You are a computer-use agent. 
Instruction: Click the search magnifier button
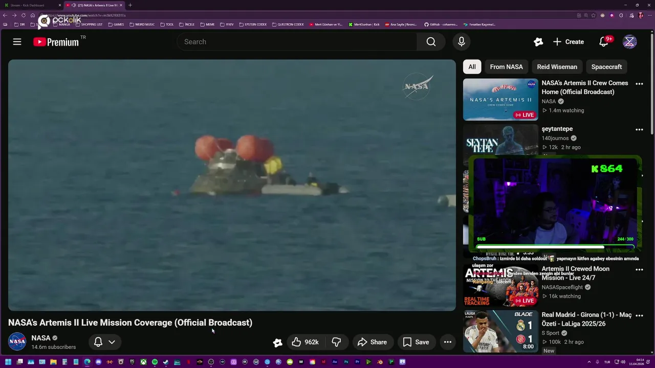coord(431,42)
